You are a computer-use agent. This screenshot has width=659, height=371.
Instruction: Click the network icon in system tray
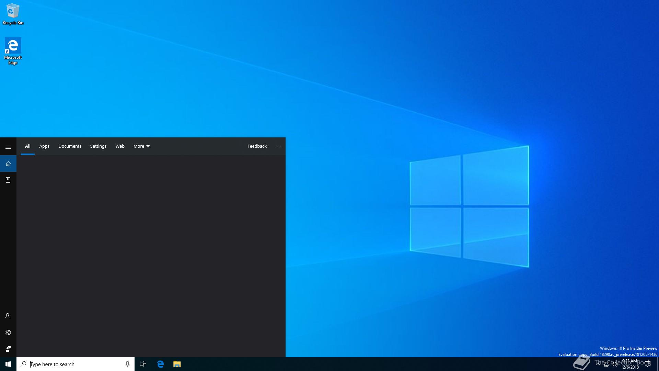click(x=606, y=364)
